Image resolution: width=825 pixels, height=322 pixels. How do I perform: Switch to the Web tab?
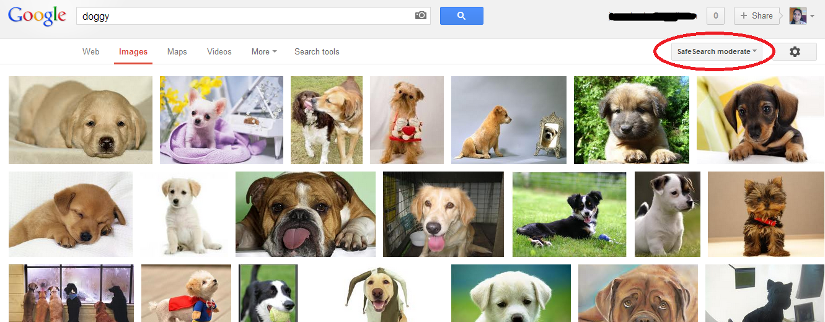coord(91,52)
